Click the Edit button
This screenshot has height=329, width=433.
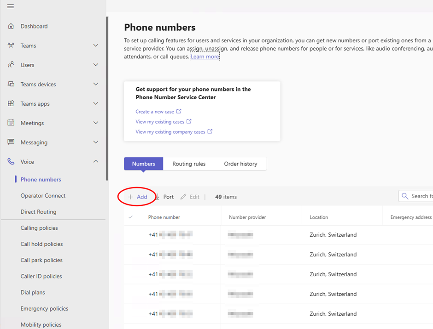tap(190, 197)
